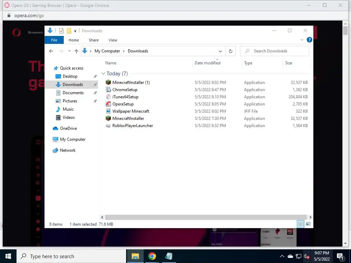Collapse the Today (7) group
Viewport: 351px width, 263px height.
click(x=103, y=74)
